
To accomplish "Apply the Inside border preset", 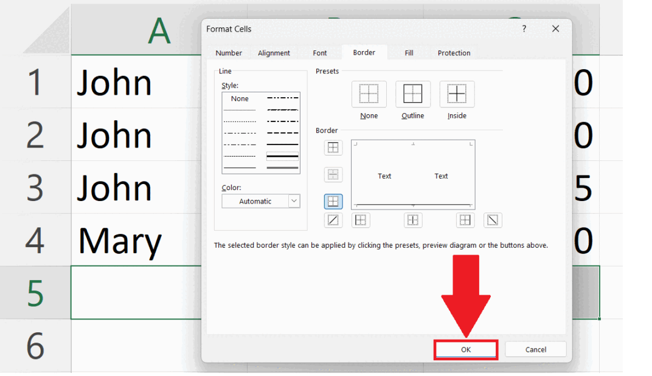I will (457, 94).
